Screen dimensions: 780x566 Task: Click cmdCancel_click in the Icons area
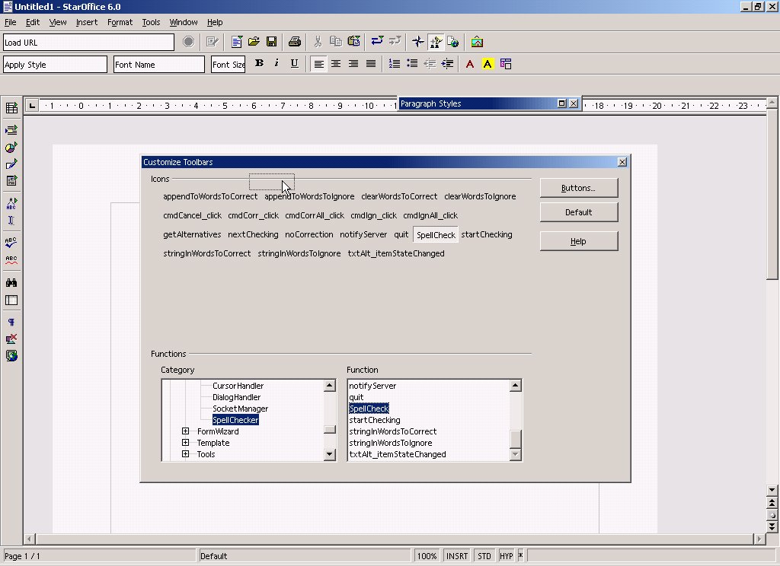(193, 215)
